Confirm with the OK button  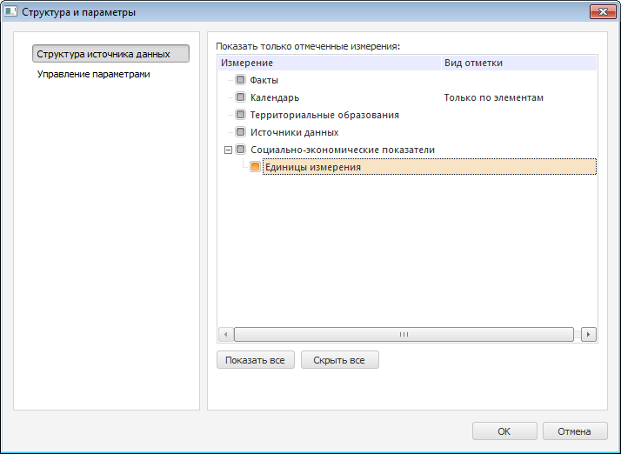504,431
